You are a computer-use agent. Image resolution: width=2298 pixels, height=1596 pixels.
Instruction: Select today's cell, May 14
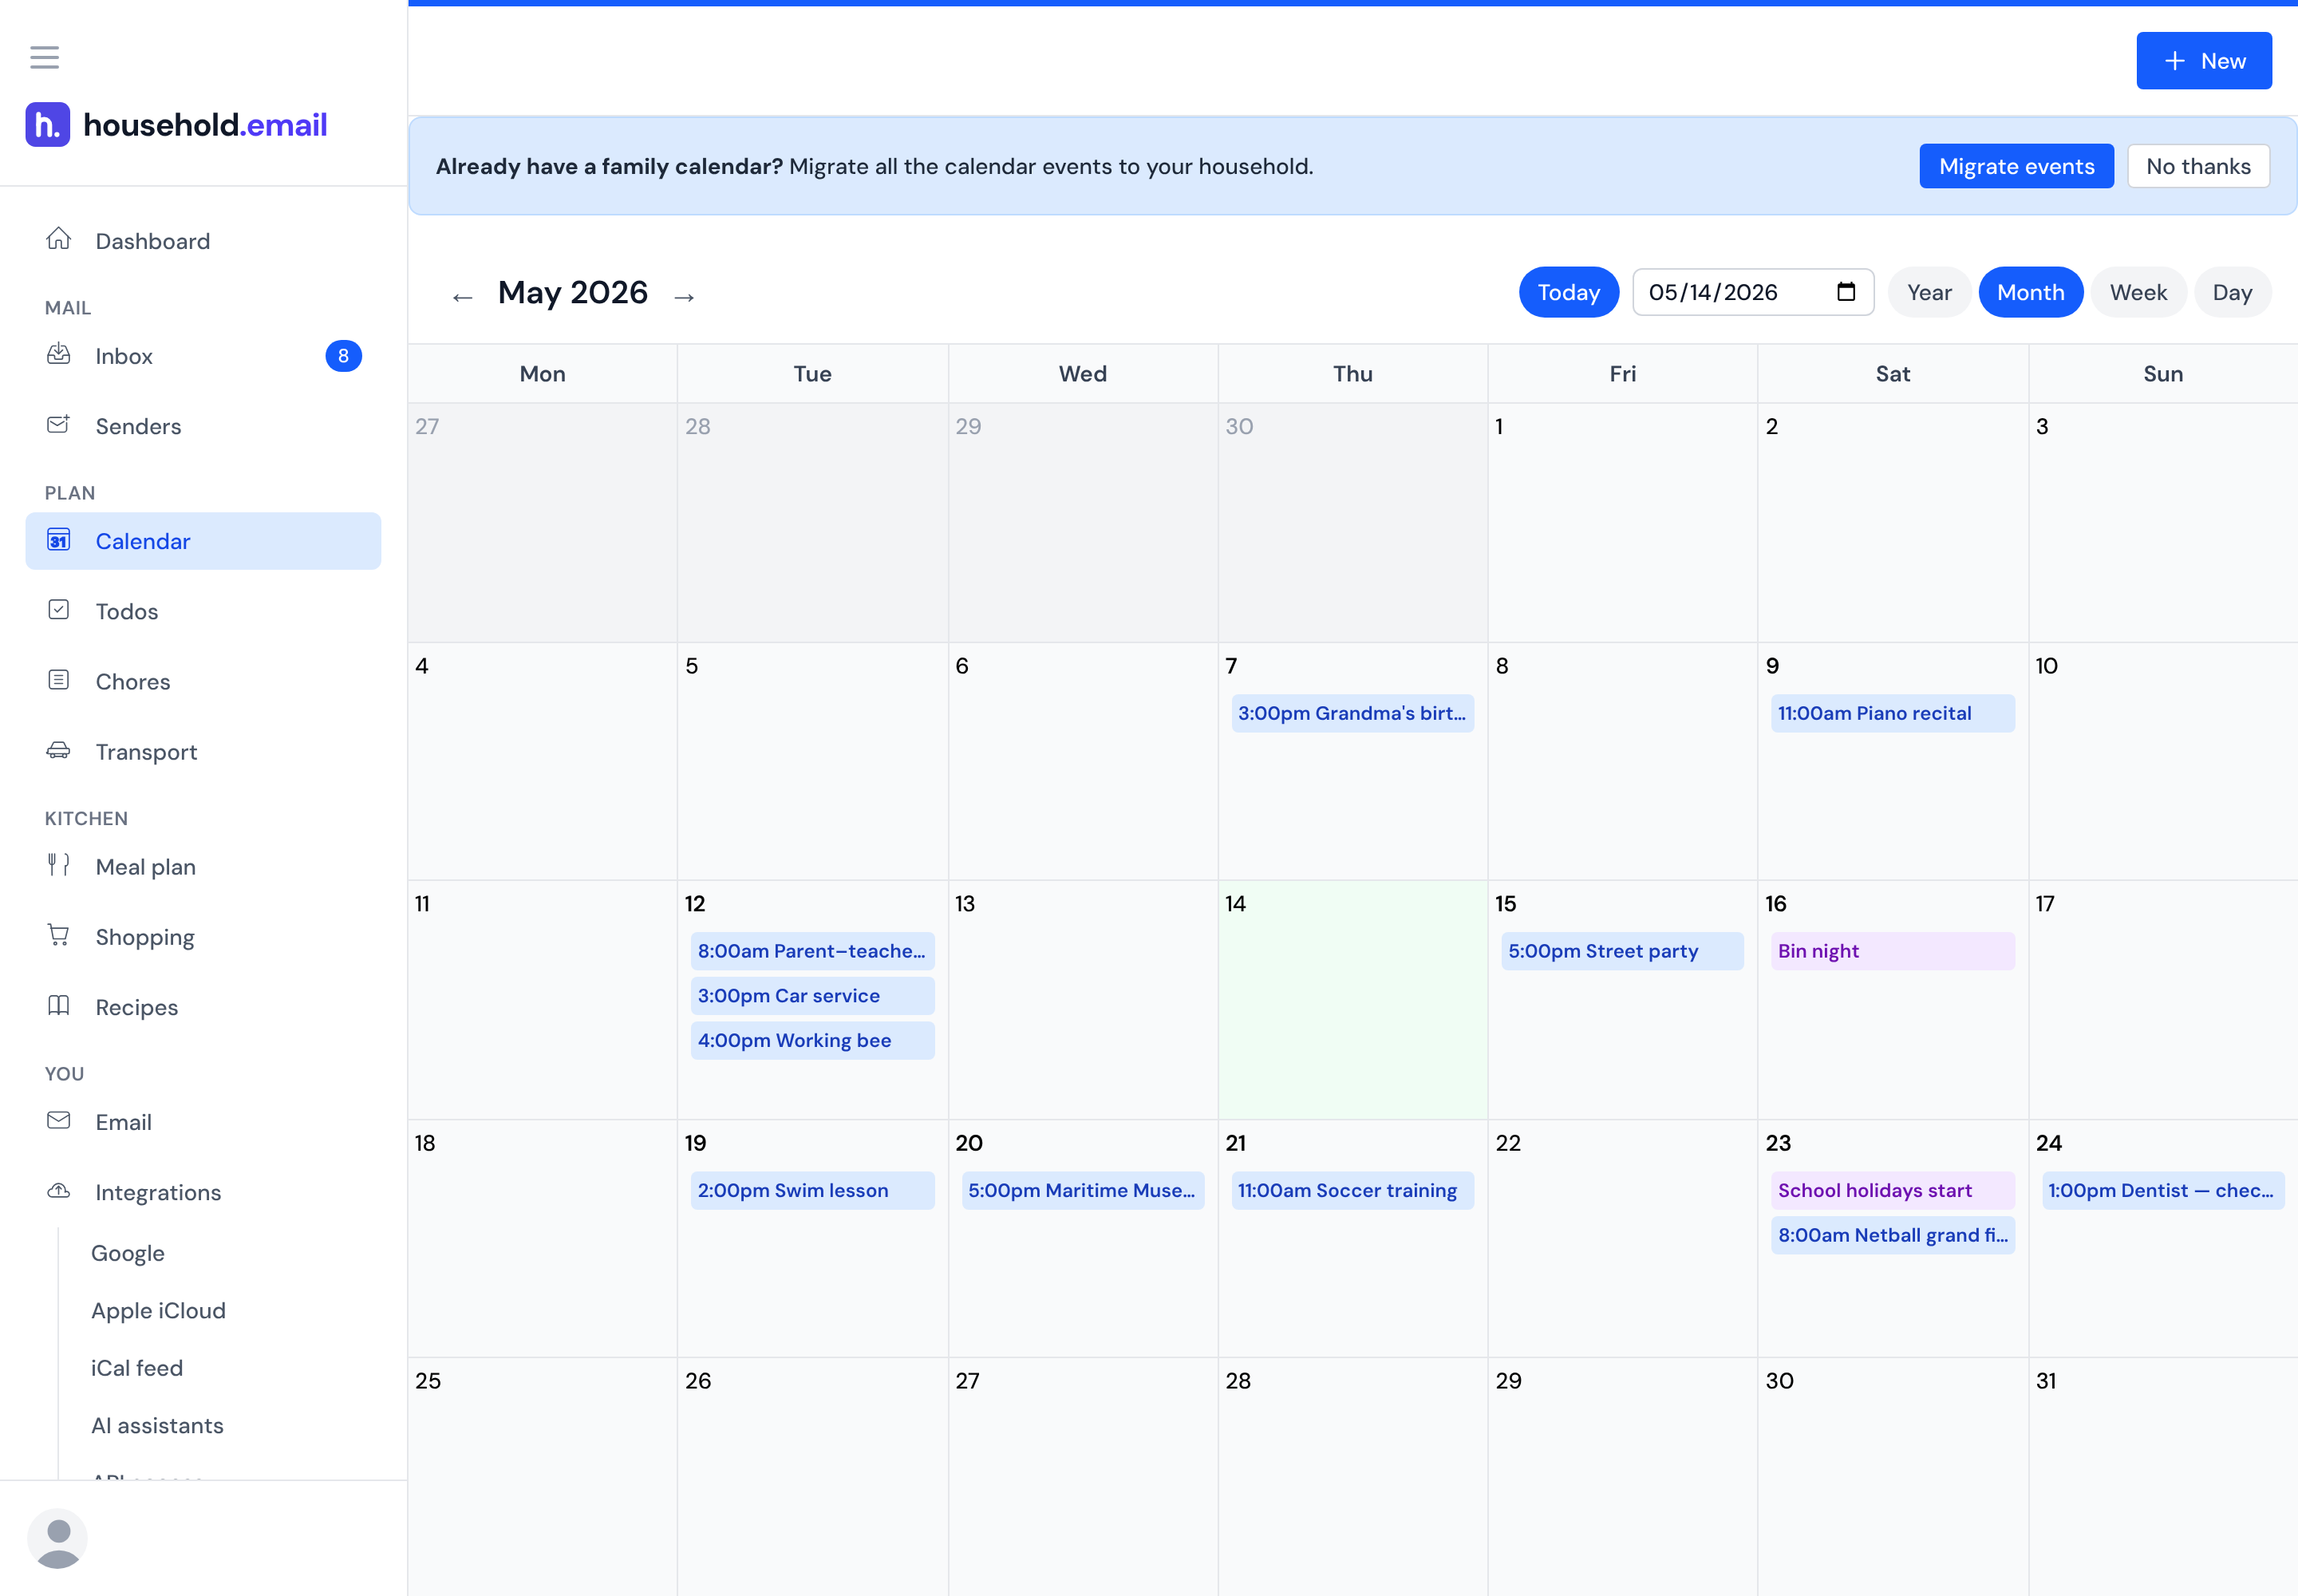coord(1352,1000)
